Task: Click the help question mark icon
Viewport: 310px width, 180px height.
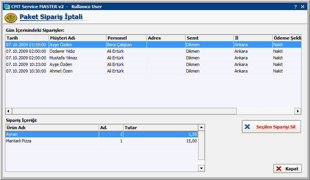Action: (296, 7)
